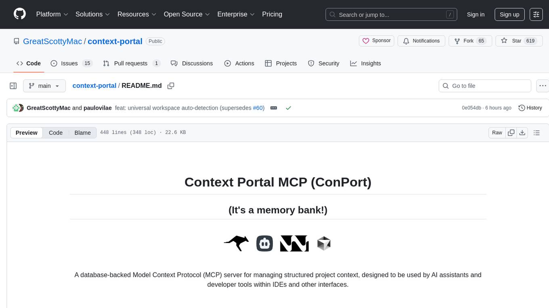Click the fork count 65
The height and width of the screenshot is (308, 549).
[481, 41]
